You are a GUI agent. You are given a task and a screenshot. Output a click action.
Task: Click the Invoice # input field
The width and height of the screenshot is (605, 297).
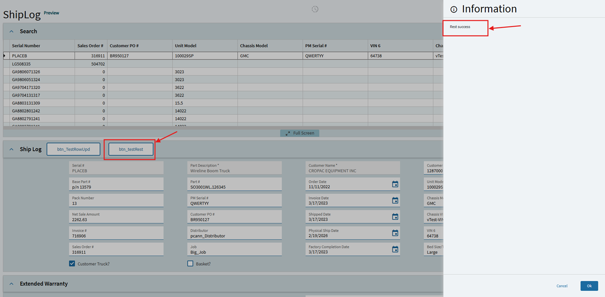tap(116, 233)
